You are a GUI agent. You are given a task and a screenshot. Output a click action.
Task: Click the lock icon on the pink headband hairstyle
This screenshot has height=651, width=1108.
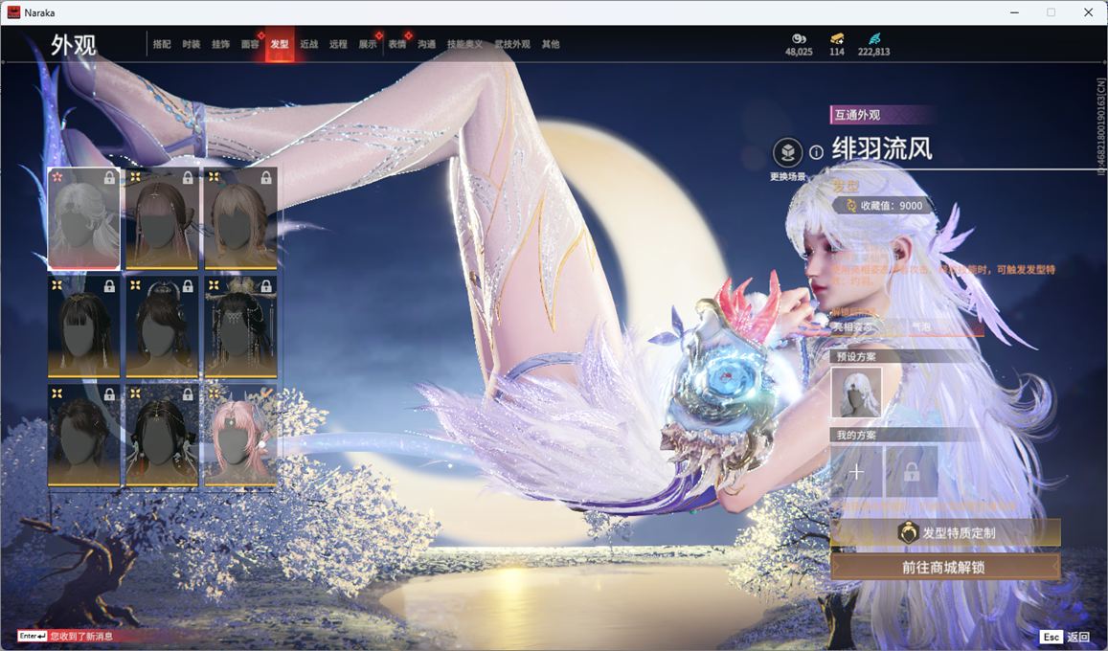(x=188, y=178)
